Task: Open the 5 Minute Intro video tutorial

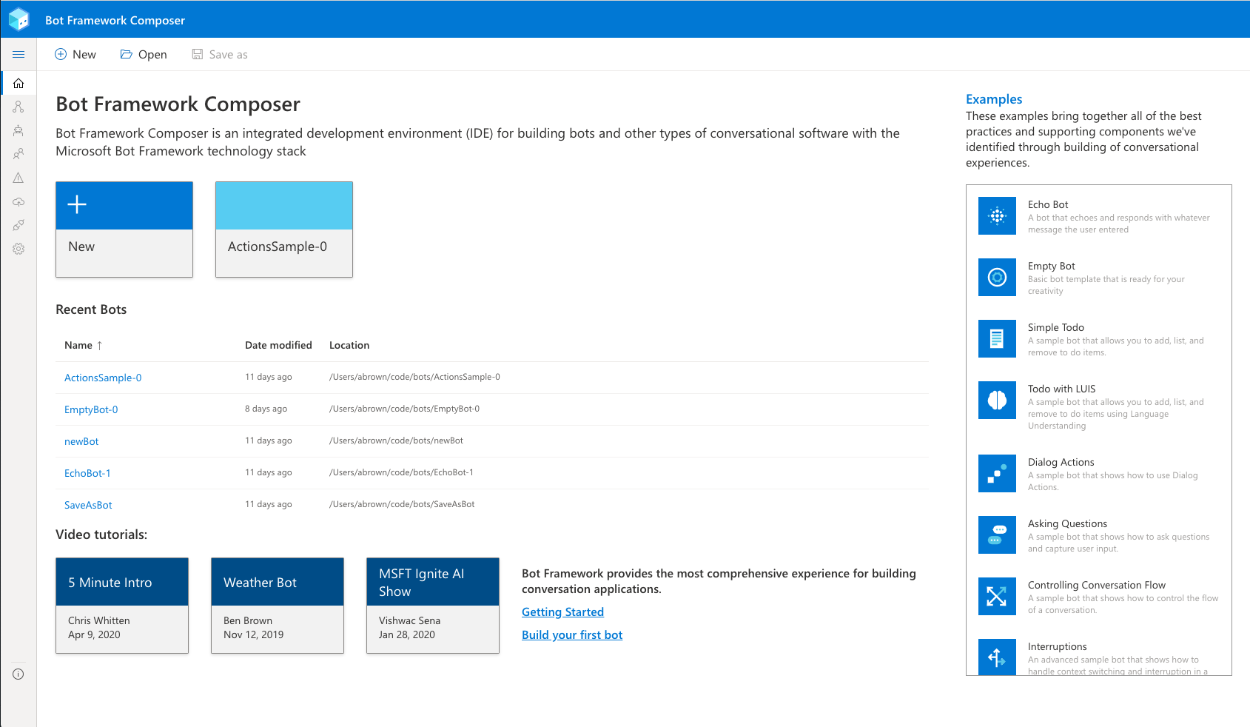Action: tap(122, 606)
